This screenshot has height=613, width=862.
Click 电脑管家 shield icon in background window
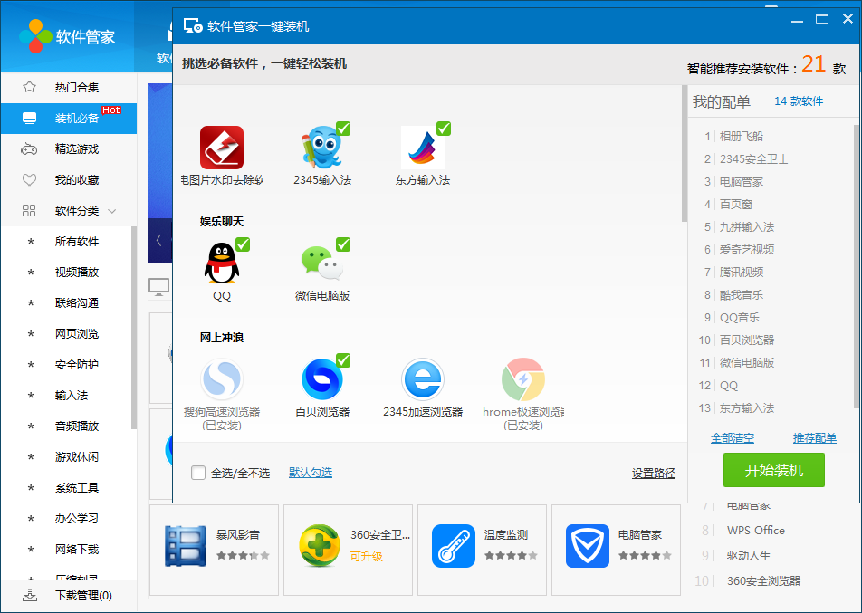pos(588,546)
